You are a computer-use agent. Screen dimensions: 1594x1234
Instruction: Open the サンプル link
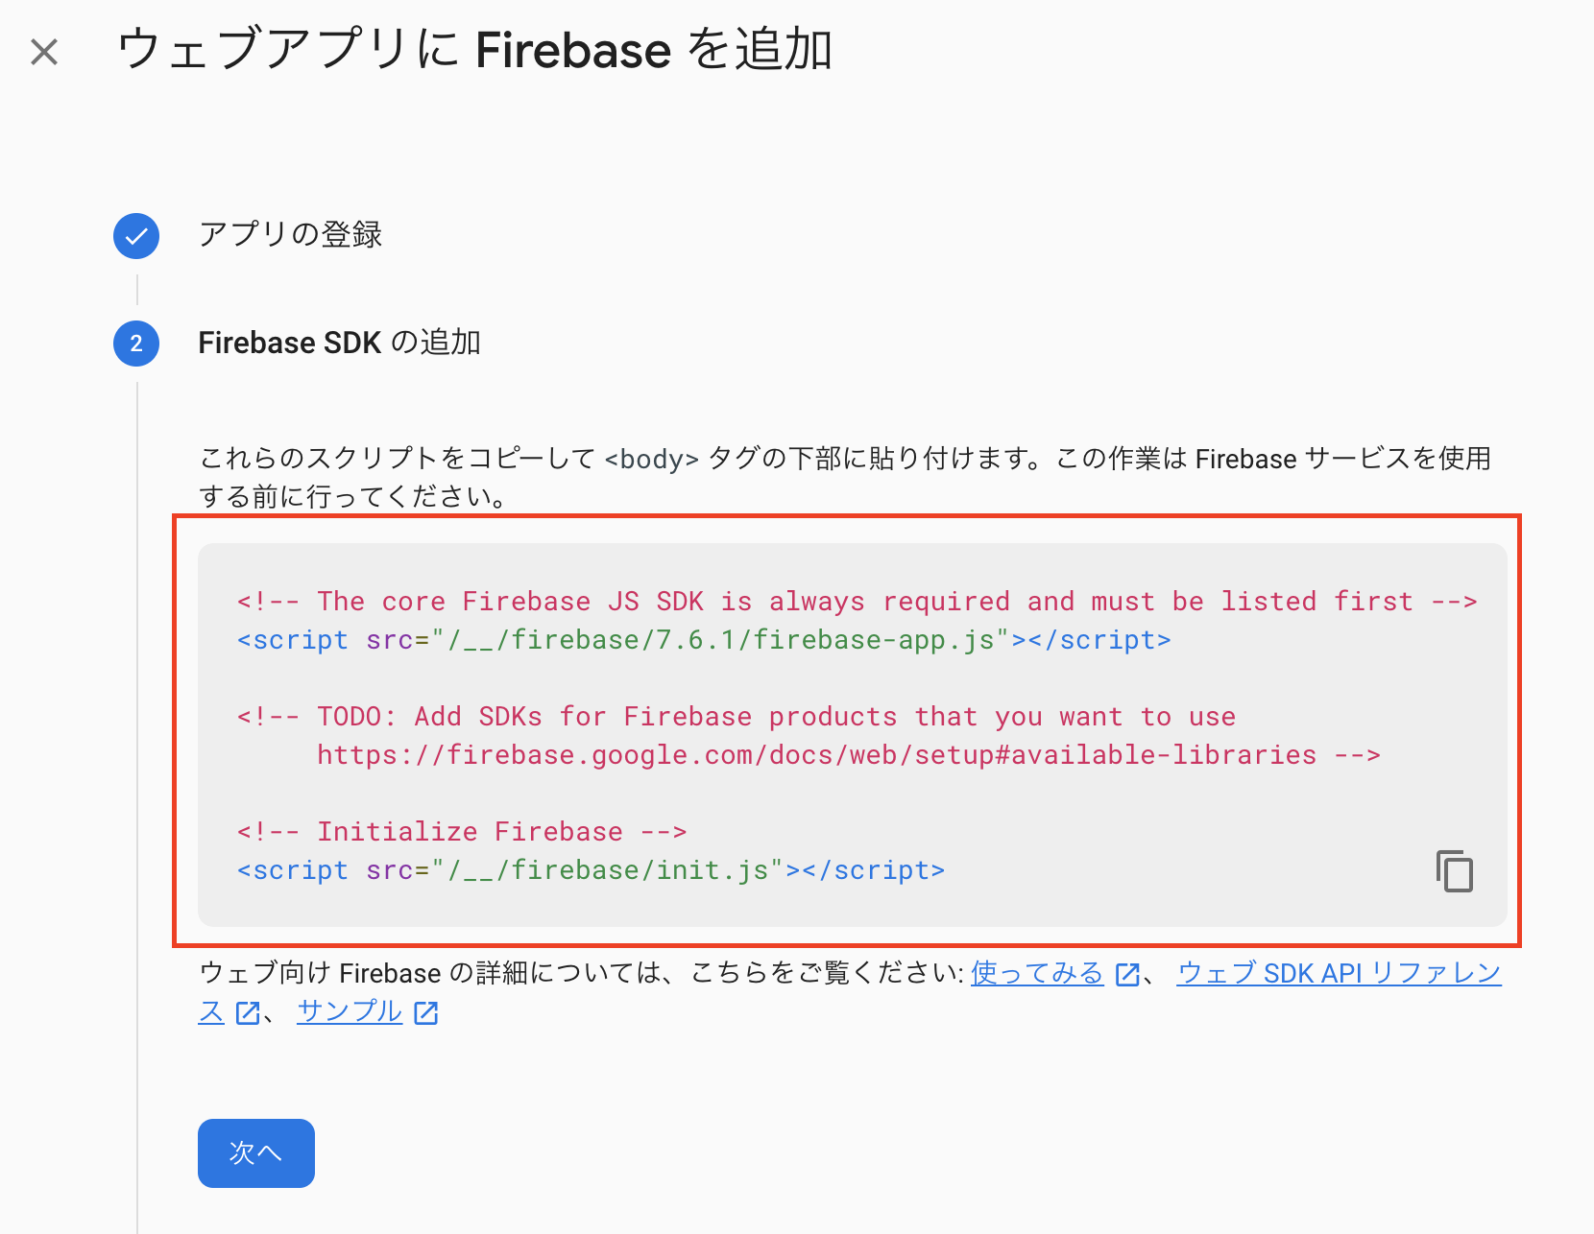[x=348, y=1010]
